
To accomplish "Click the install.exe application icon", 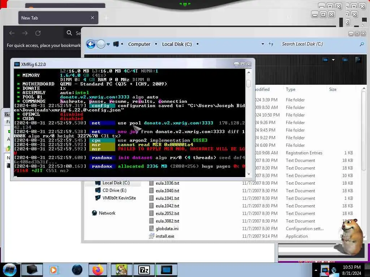I will coord(151,236).
